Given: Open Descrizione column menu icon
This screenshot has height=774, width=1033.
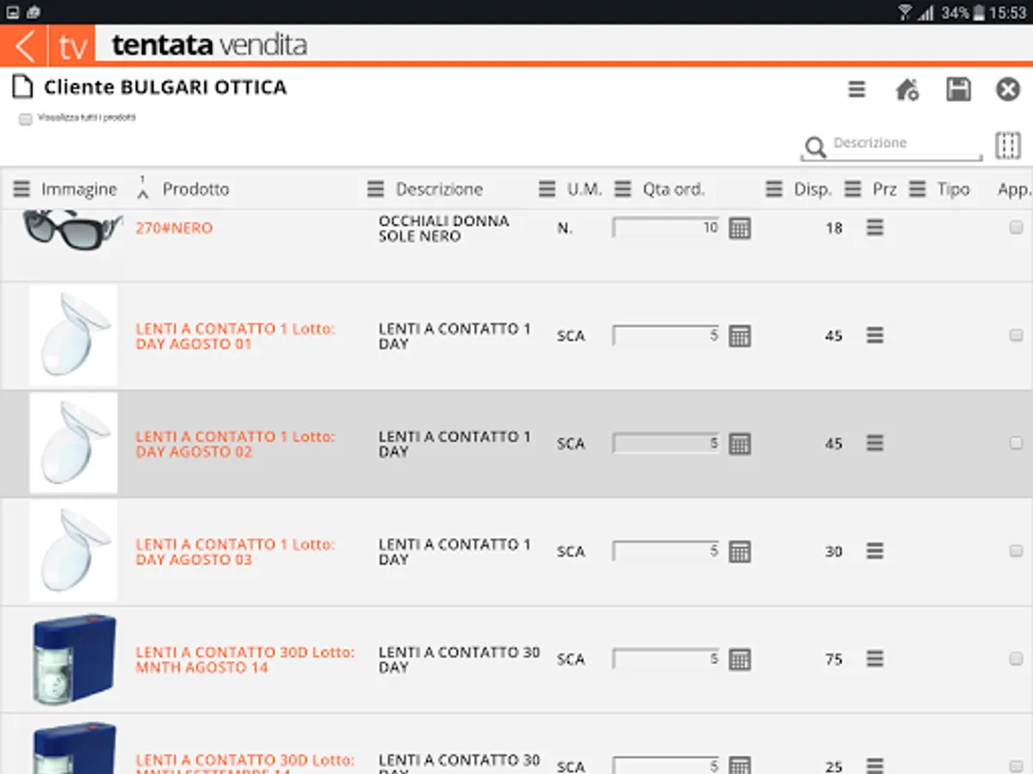Looking at the screenshot, I should pyautogui.click(x=375, y=189).
